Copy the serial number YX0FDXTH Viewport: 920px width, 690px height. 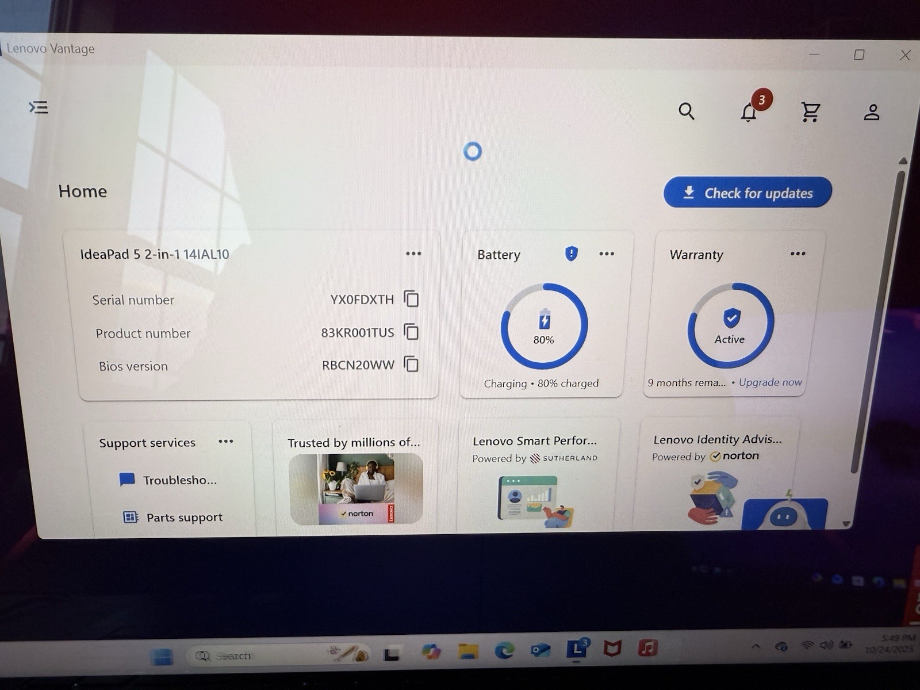pos(412,298)
